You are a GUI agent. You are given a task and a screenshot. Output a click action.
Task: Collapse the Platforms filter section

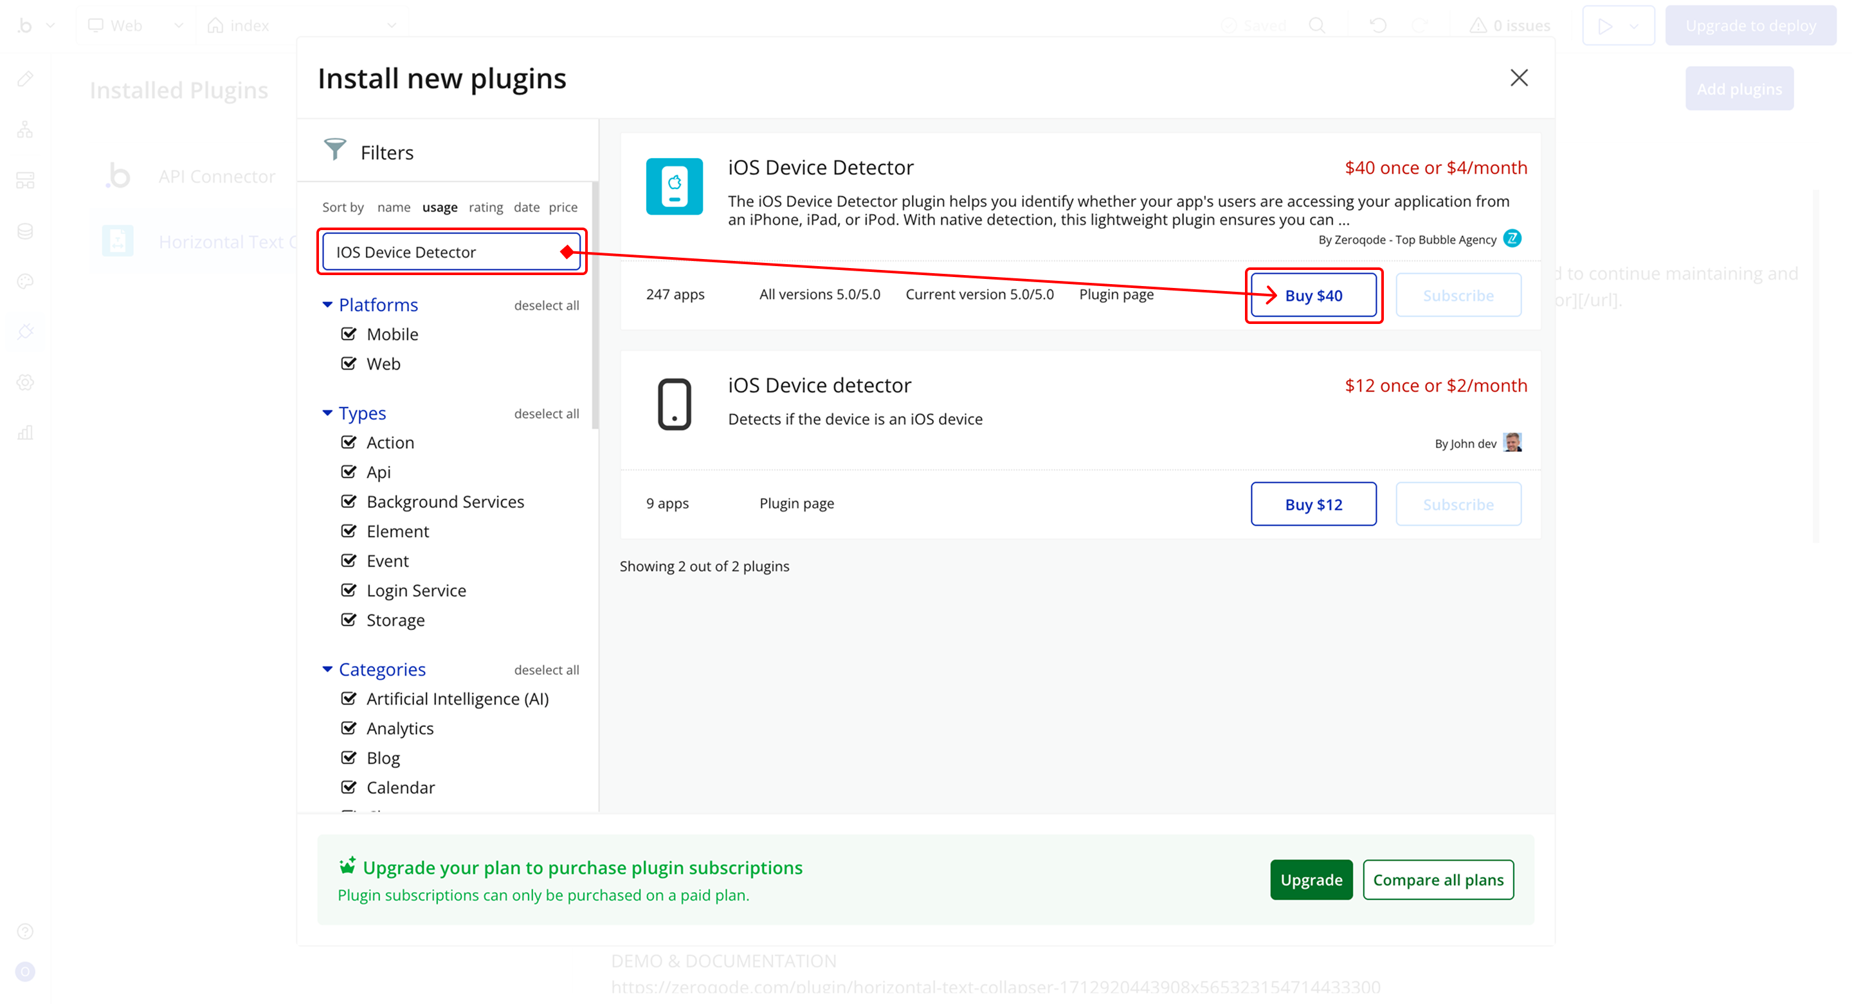(x=328, y=305)
